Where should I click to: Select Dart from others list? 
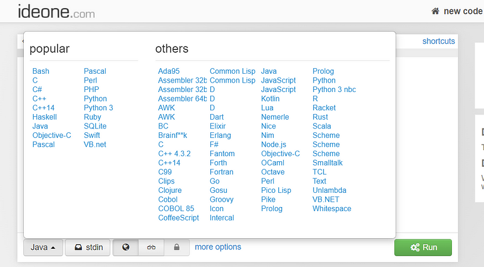217,117
